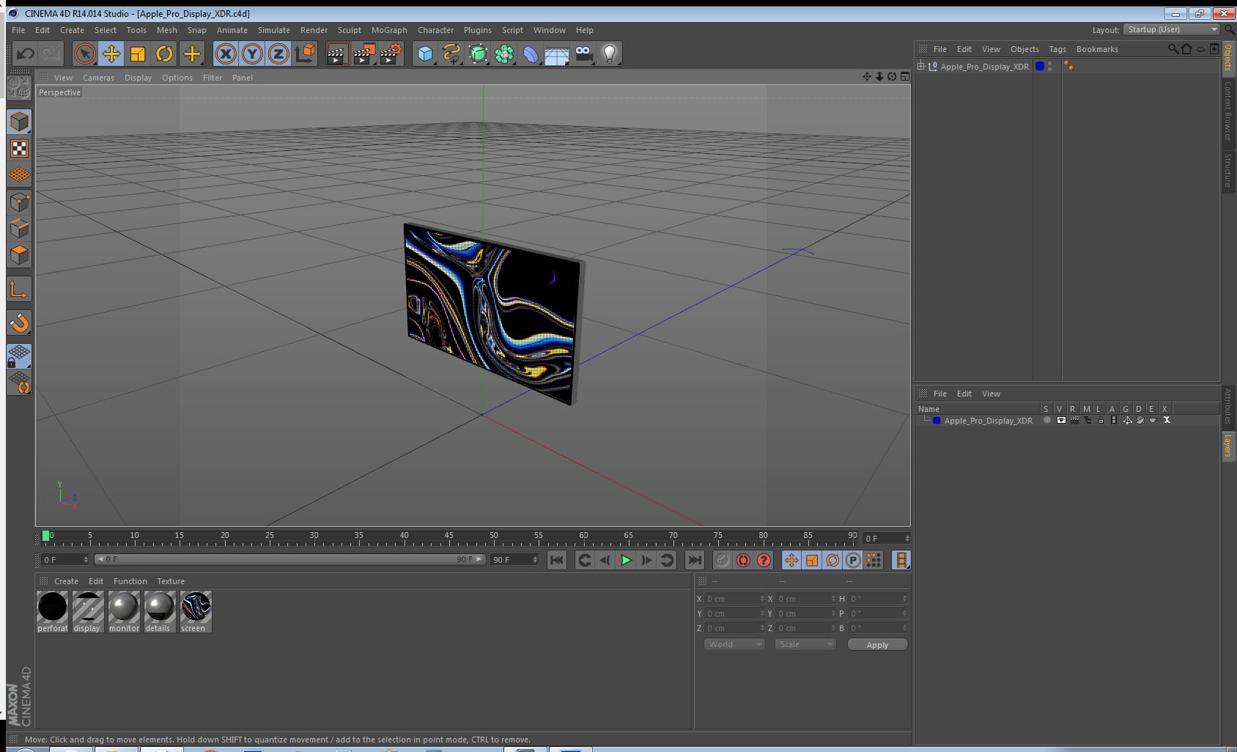Add a NURBS generator object icon
The height and width of the screenshot is (752, 1237).
pos(478,54)
